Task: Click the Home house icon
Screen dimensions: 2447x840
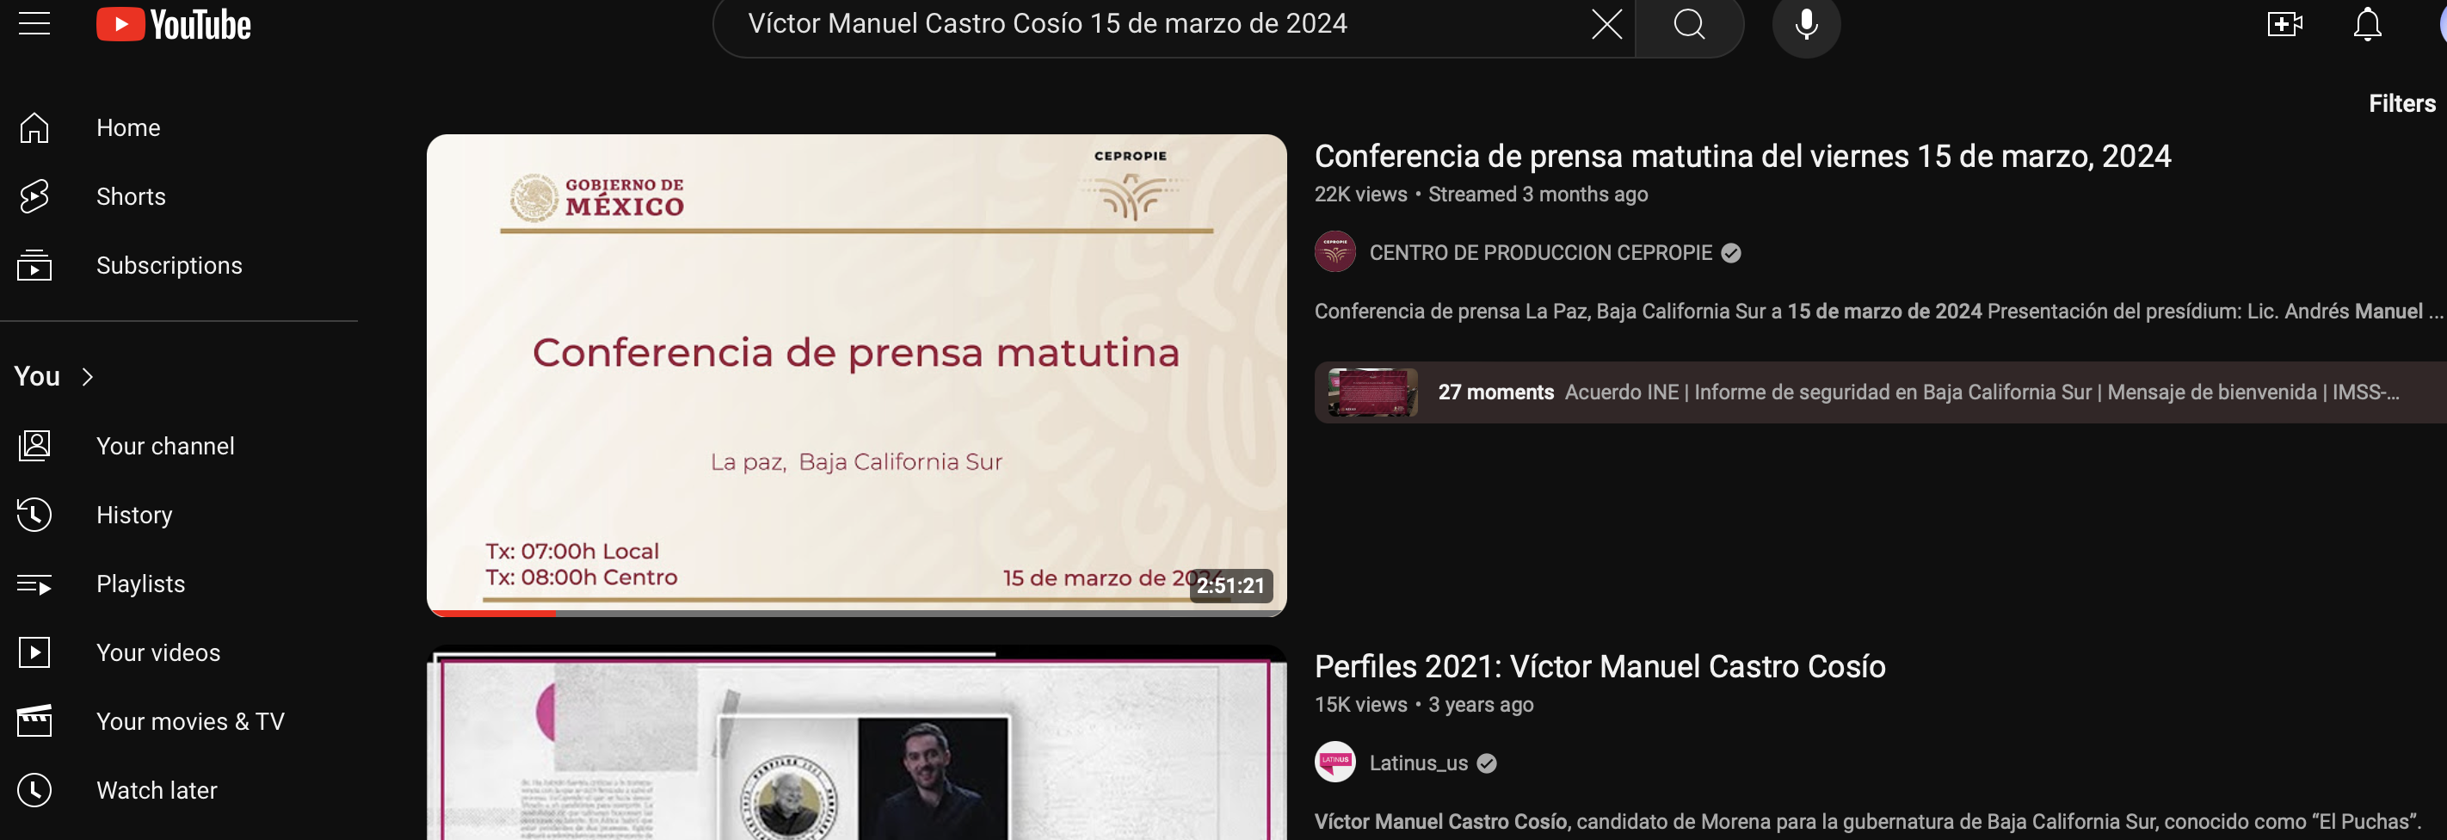Action: click(x=34, y=127)
